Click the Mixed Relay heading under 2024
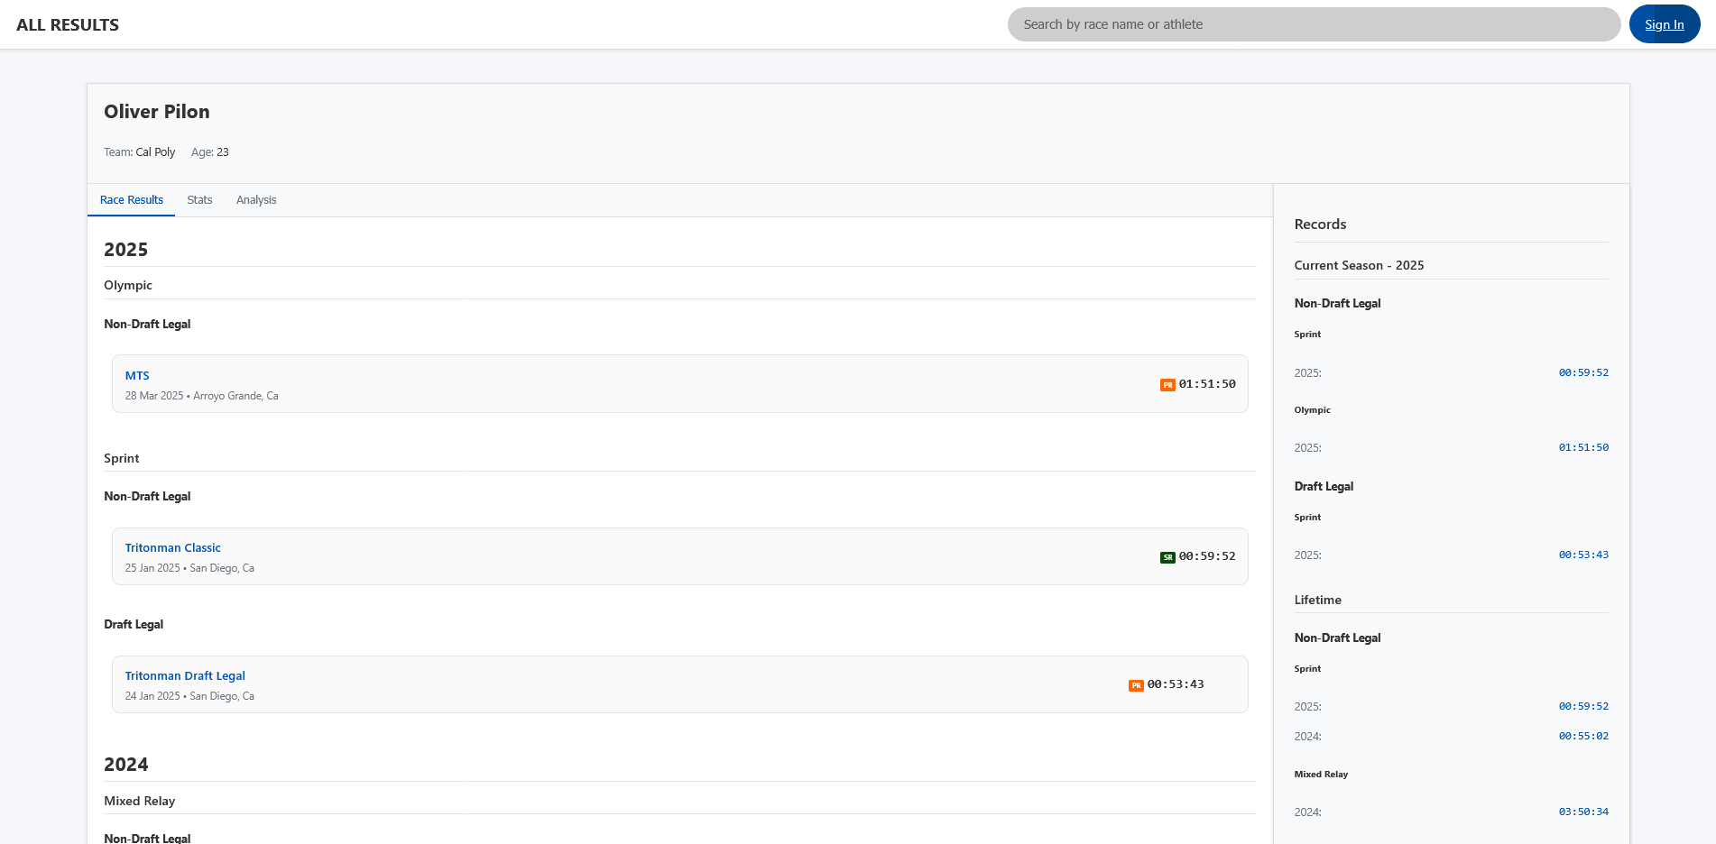The width and height of the screenshot is (1716, 844). tap(140, 801)
